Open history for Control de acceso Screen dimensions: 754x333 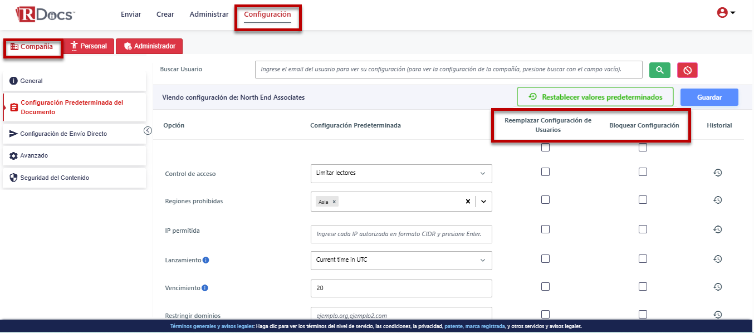coord(718,173)
